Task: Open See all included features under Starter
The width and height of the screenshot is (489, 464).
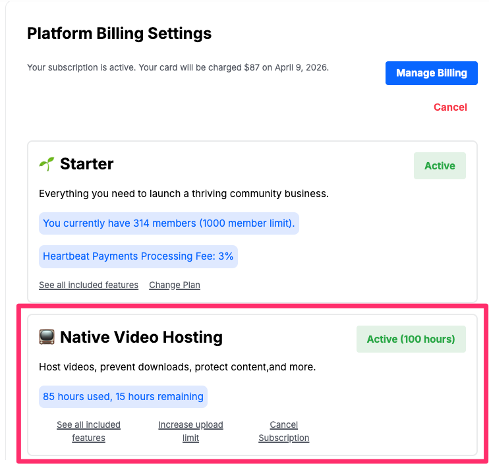Action: [x=88, y=285]
